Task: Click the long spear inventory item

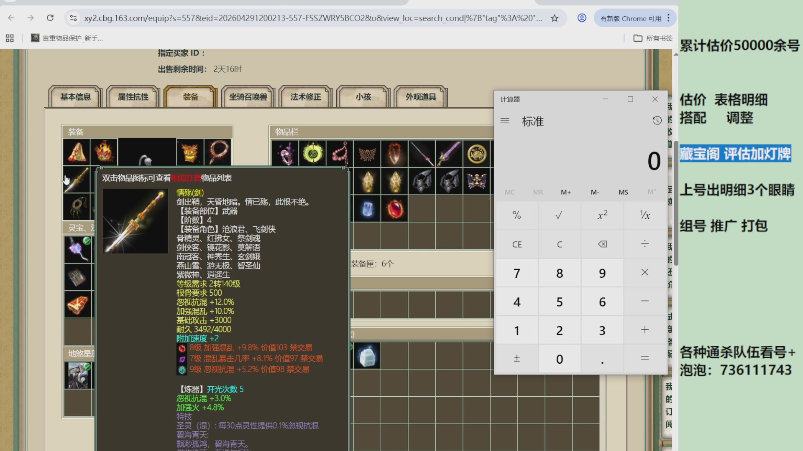Action: [422, 154]
